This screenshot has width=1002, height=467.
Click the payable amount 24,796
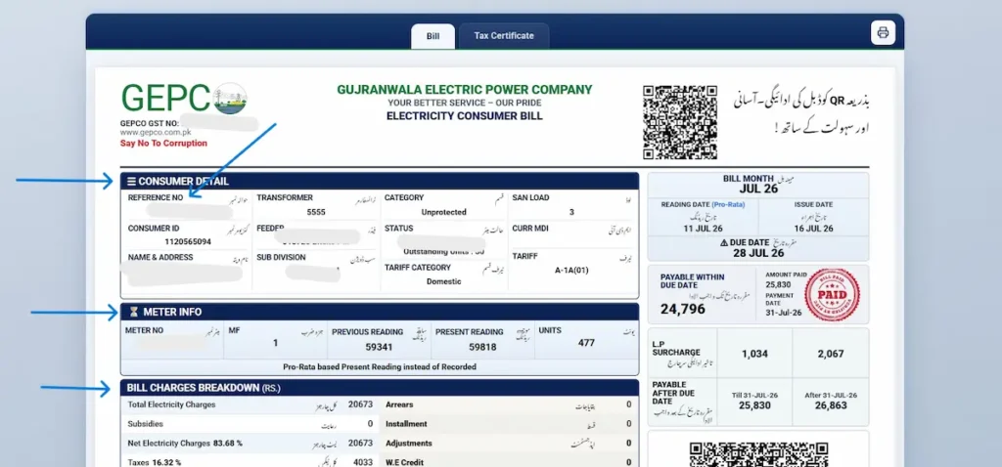pyautogui.click(x=682, y=310)
